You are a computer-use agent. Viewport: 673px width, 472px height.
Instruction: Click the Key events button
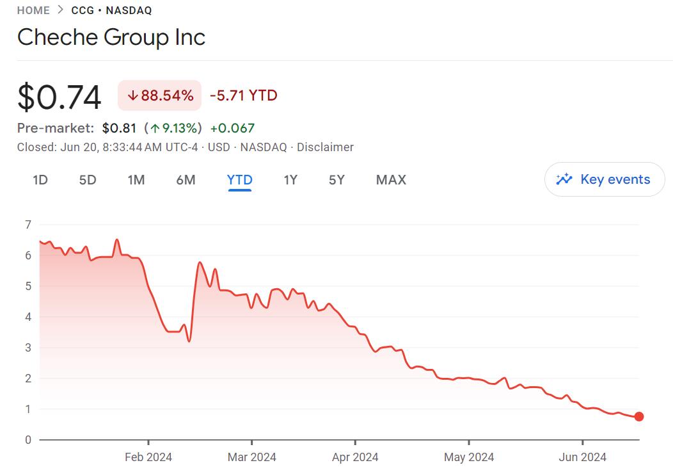click(605, 179)
